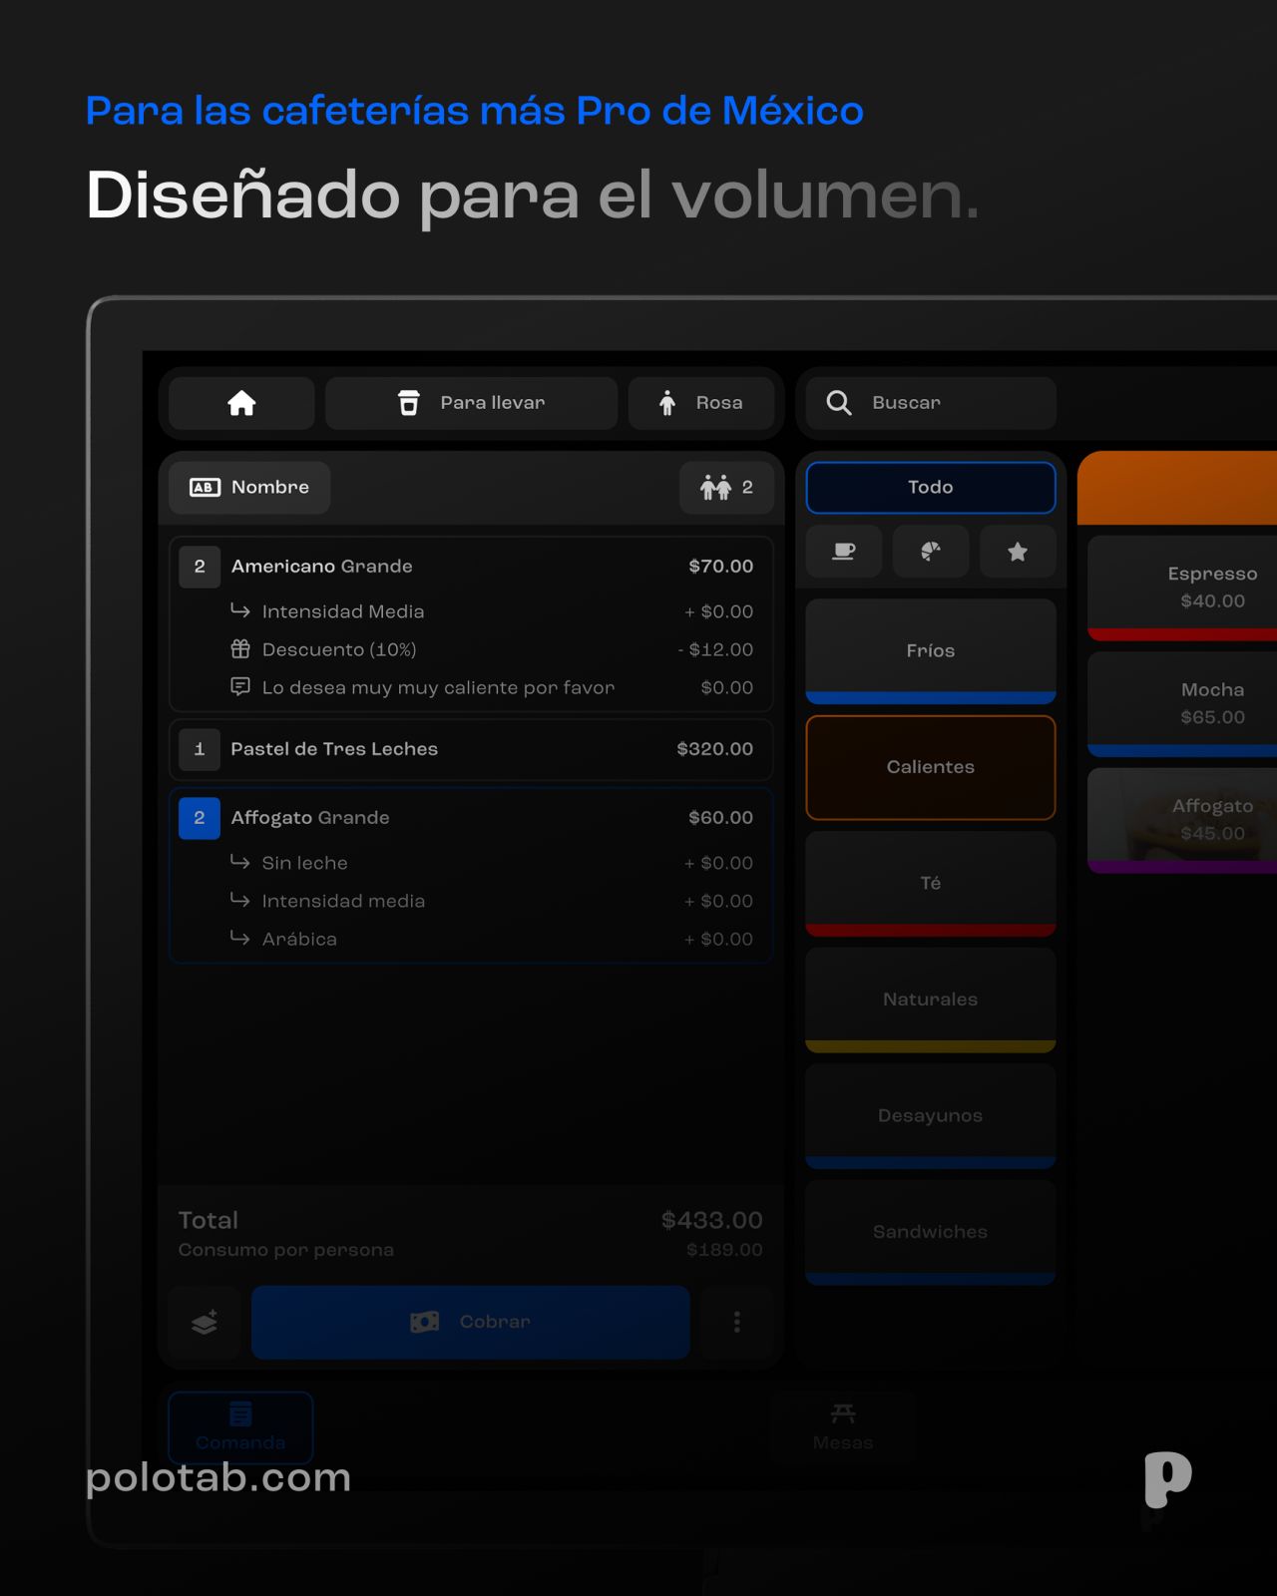Set the order type with Para llevar
Screen dimensions: 1277x1596
point(472,403)
